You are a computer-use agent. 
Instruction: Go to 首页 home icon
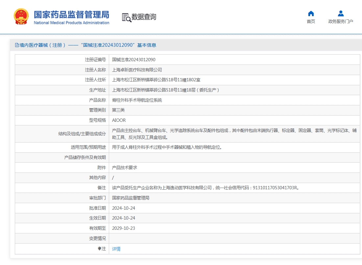[311, 13]
